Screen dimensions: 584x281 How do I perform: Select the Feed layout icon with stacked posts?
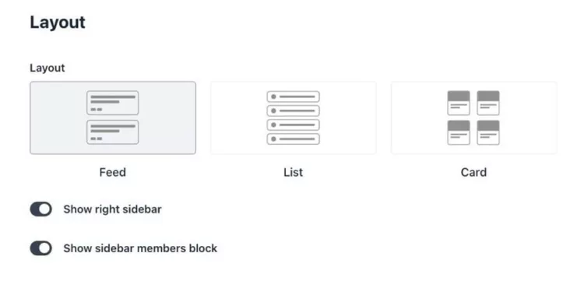tap(112, 118)
